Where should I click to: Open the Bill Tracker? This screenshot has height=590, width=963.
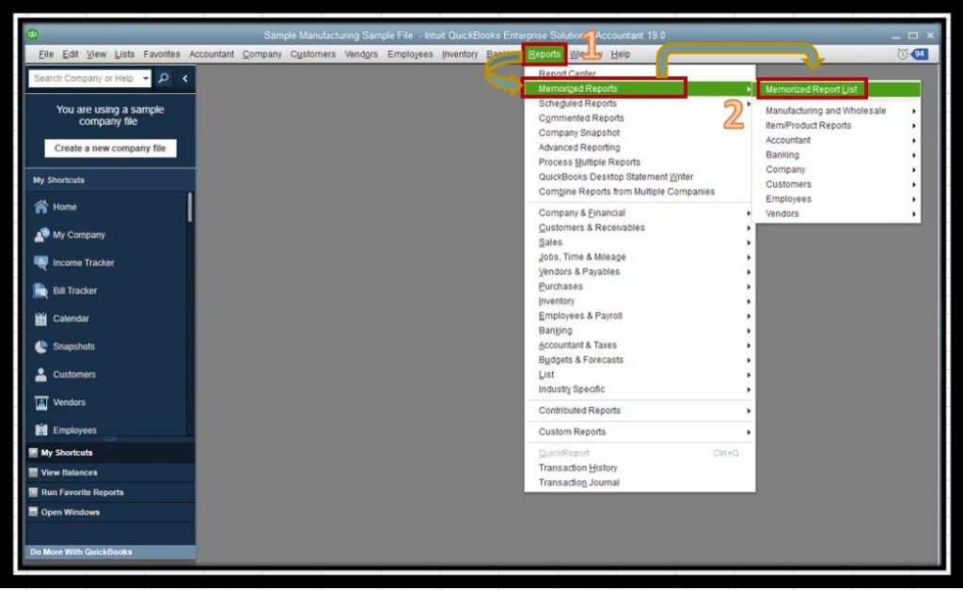[x=43, y=290]
